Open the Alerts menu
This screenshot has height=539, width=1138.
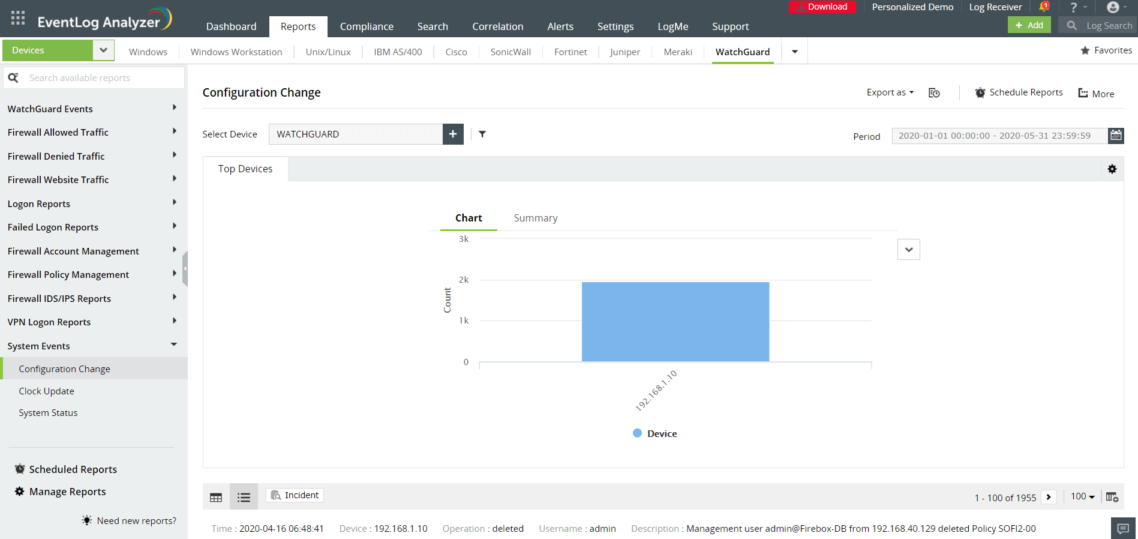coord(560,26)
